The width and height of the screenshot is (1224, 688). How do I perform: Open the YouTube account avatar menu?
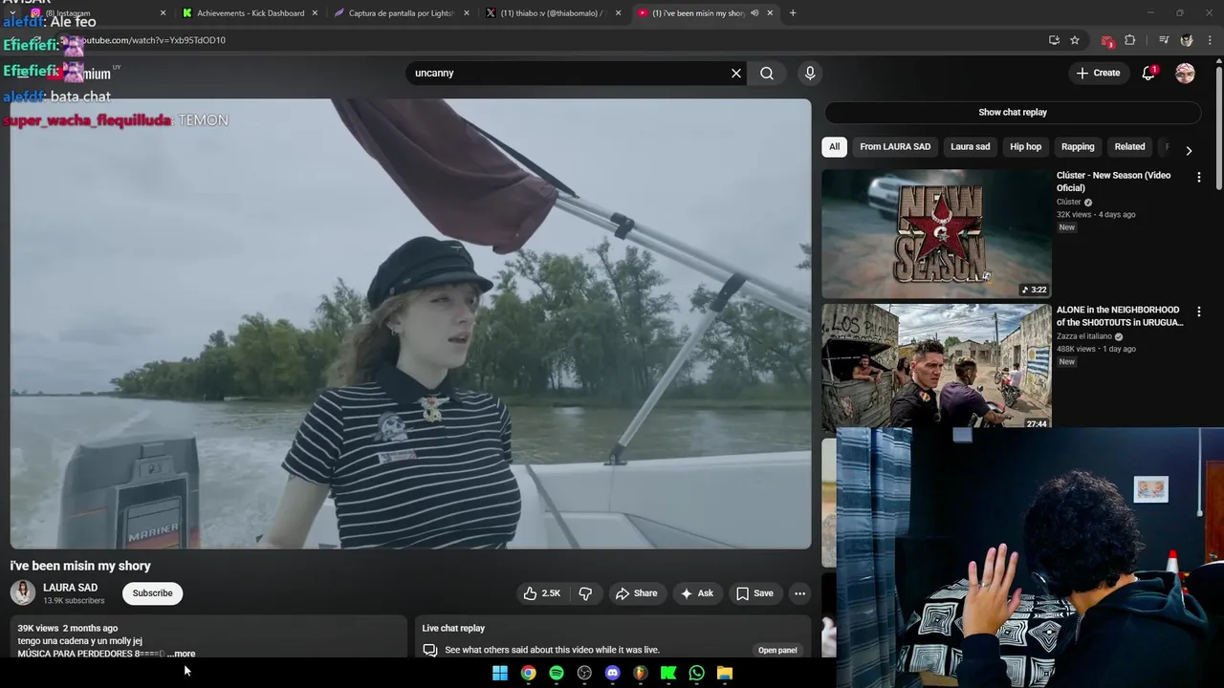[1185, 73]
